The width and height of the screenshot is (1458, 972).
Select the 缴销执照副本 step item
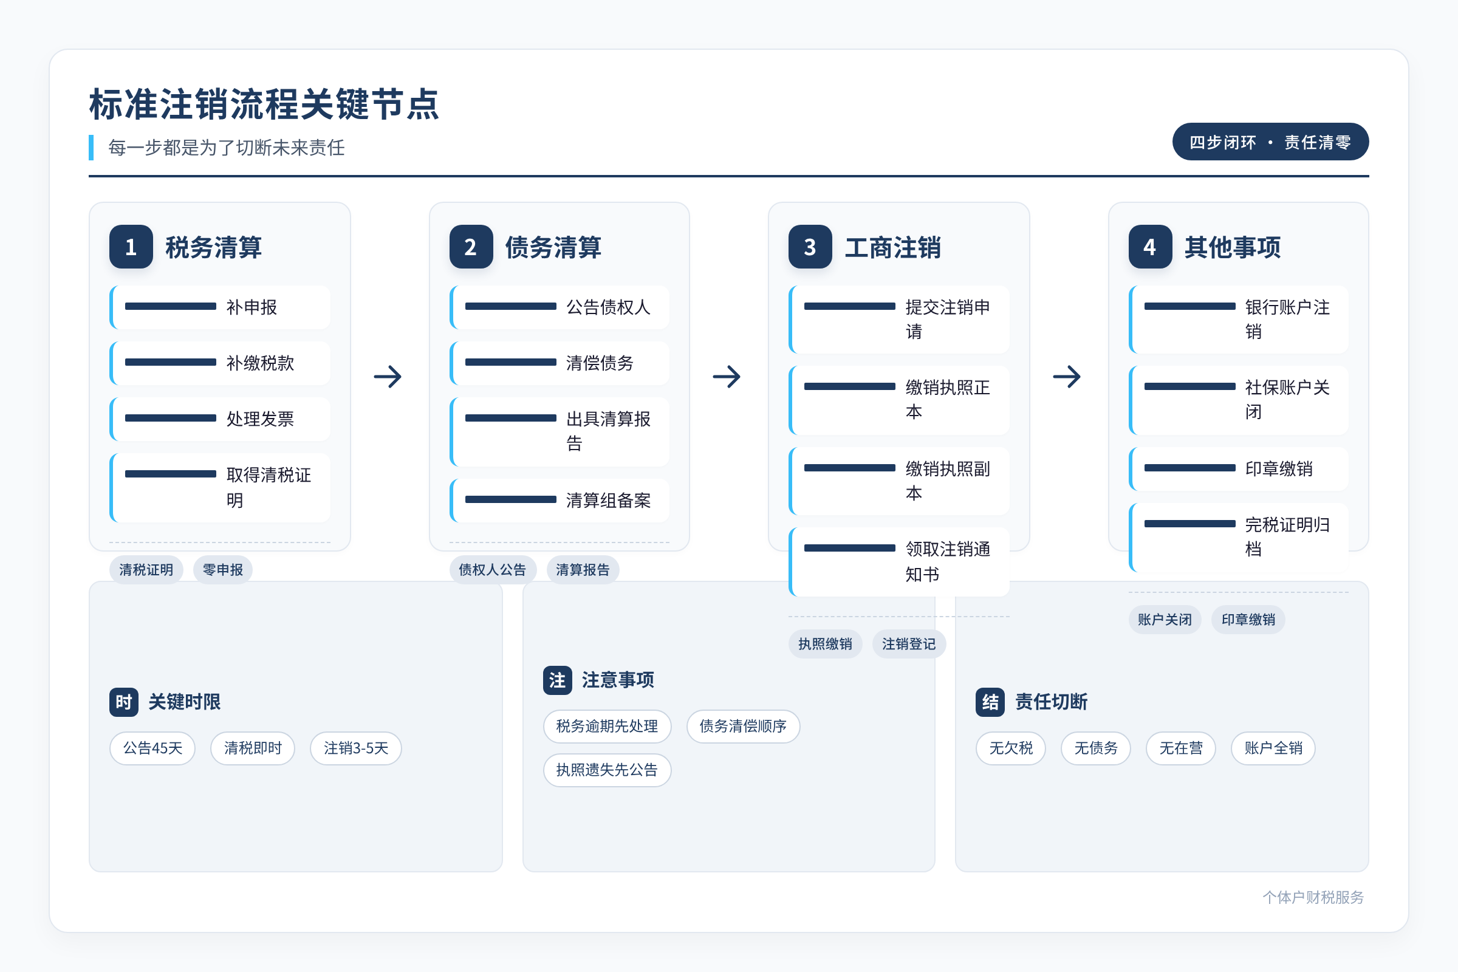click(x=899, y=481)
